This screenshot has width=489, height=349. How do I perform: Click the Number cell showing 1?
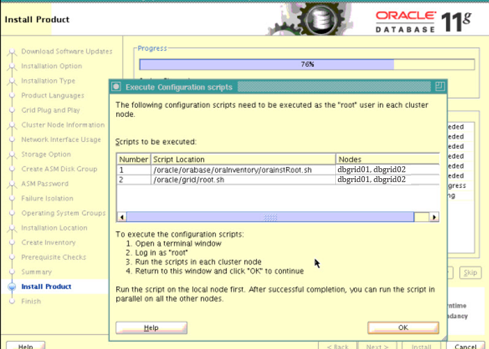tap(133, 170)
